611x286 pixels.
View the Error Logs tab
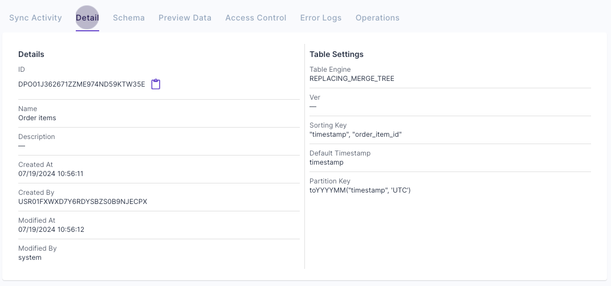coord(321,18)
